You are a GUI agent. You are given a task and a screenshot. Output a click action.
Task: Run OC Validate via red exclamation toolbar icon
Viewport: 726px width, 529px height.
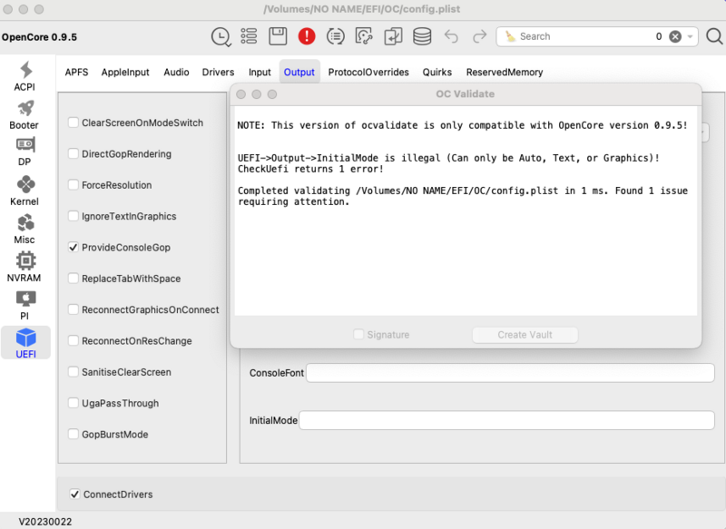[307, 36]
